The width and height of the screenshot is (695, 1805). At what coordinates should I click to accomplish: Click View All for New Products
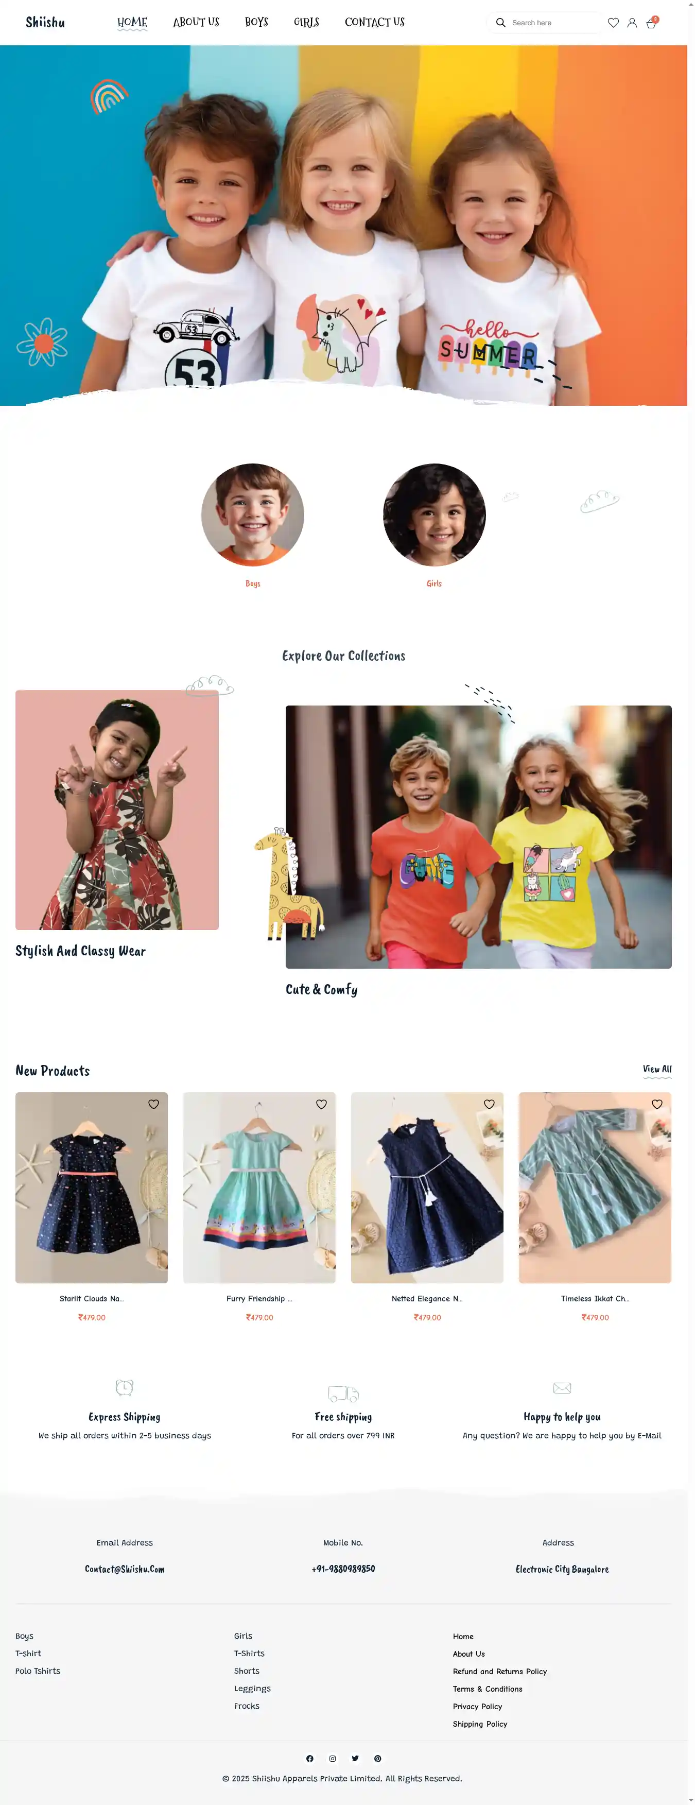[x=657, y=1069]
